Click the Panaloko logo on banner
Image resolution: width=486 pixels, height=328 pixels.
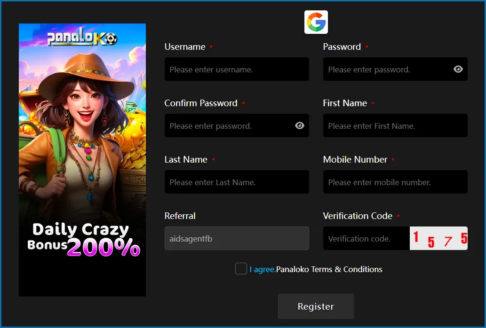coord(82,37)
